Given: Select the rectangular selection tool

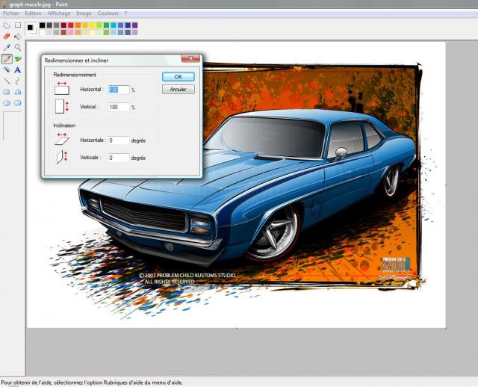Looking at the screenshot, I should coord(18,25).
